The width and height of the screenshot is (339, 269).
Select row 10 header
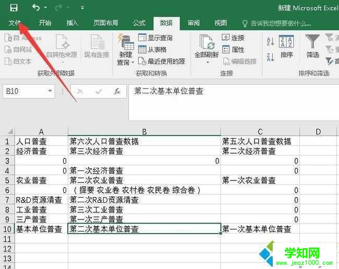pyautogui.click(x=7, y=229)
